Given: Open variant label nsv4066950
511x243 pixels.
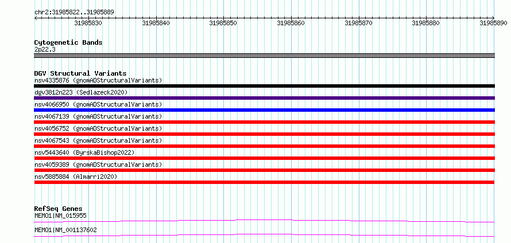Looking at the screenshot, I should click(x=98, y=104).
